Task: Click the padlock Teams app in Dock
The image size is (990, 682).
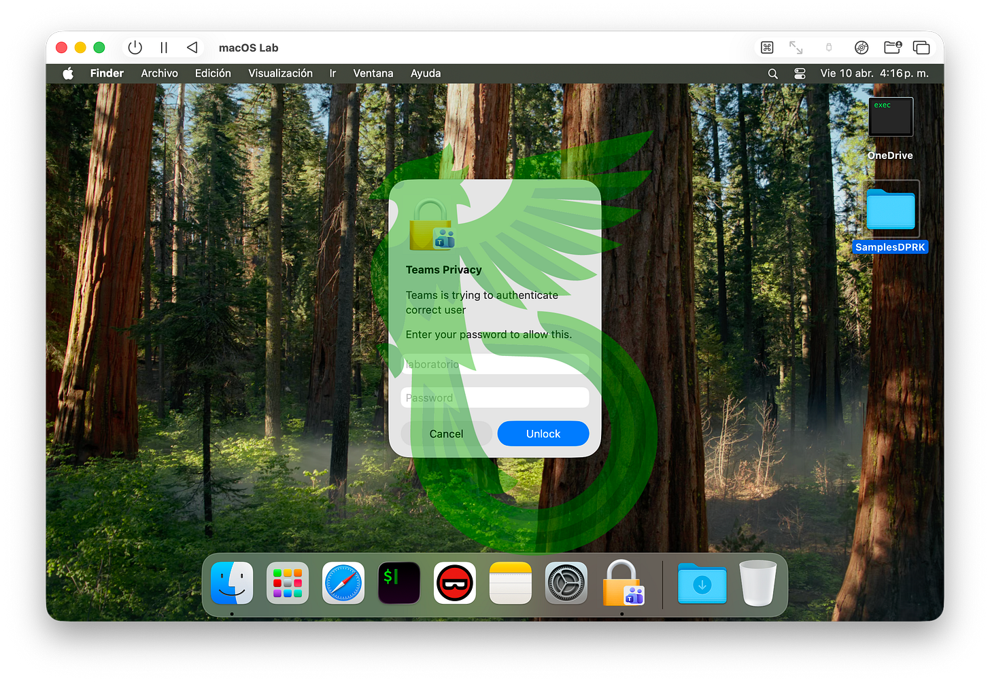Action: point(622,583)
